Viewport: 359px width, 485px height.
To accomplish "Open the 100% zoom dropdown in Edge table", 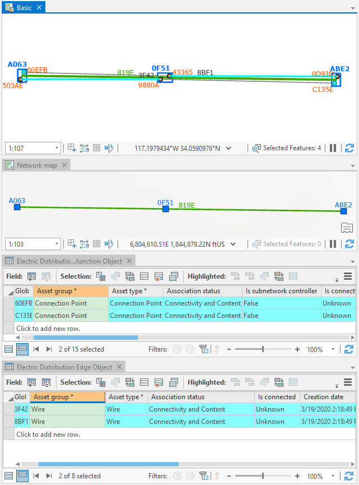I will point(334,476).
